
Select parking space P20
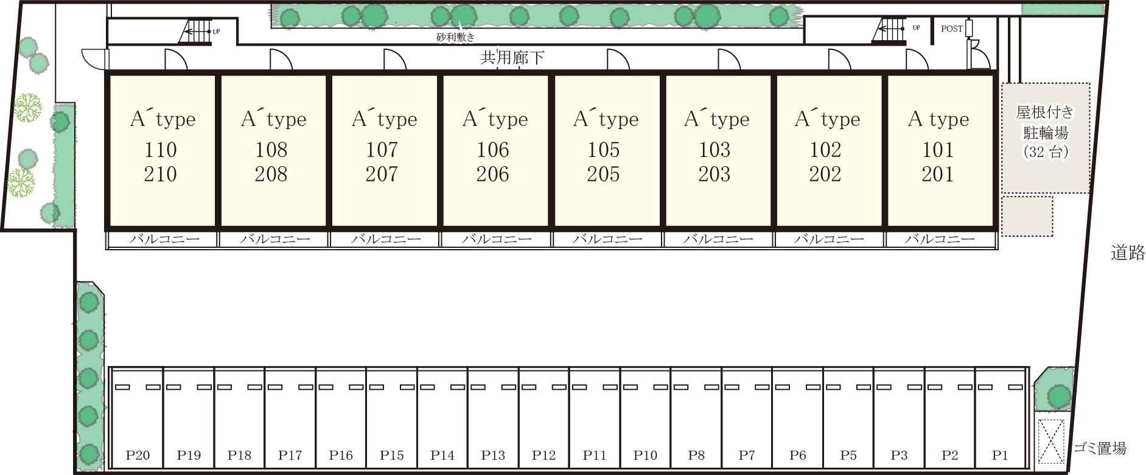tap(138, 426)
